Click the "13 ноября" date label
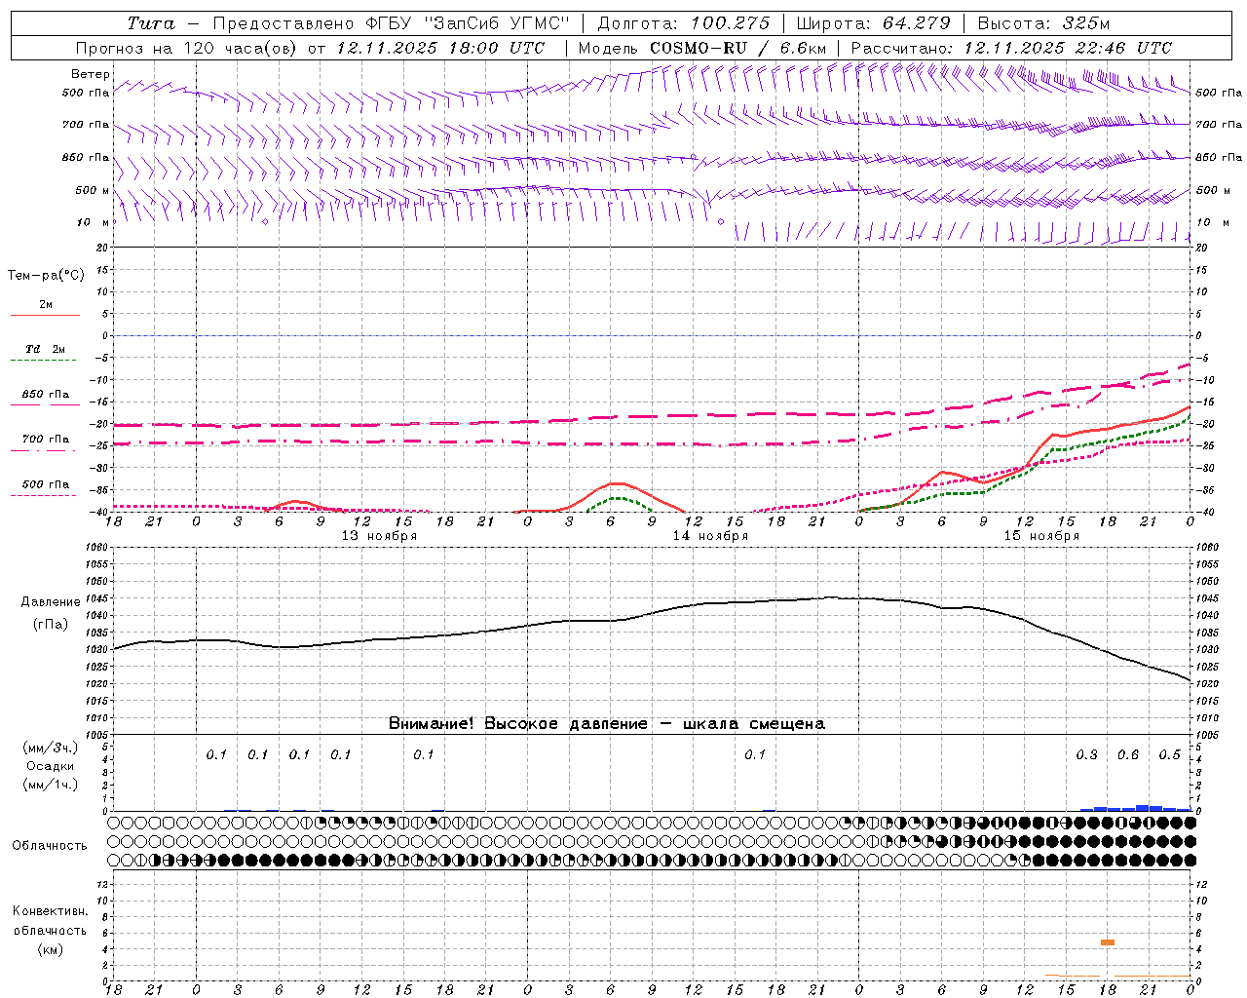The height and width of the screenshot is (998, 1247). tap(379, 536)
